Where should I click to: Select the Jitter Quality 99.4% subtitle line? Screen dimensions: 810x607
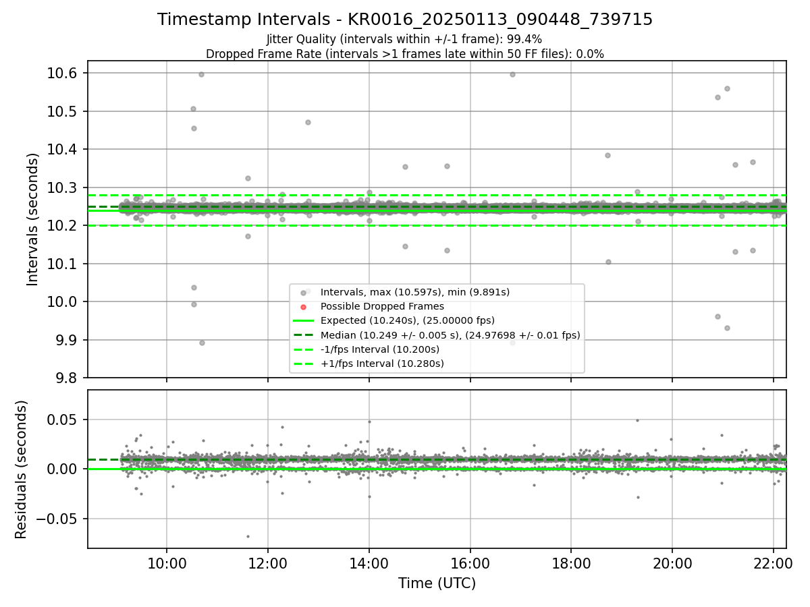pyautogui.click(x=404, y=40)
